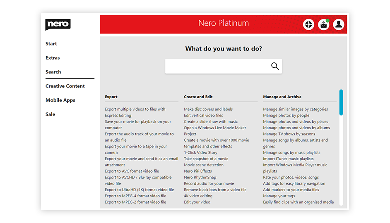This screenshot has width=390, height=223.
Task: Open Manage photos by people
Action: (x=286, y=115)
